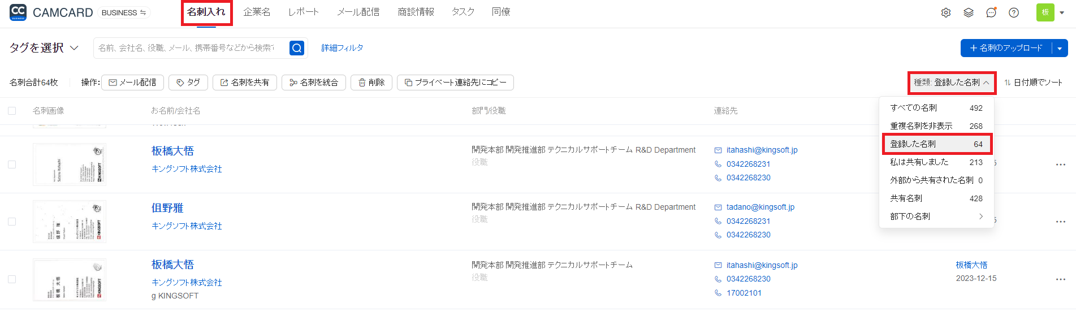Click 0342268231 in the 但野雅 row
1076x316 pixels.
(749, 221)
